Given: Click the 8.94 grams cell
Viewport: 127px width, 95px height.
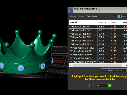Looking at the screenshot, I should point(103,44).
